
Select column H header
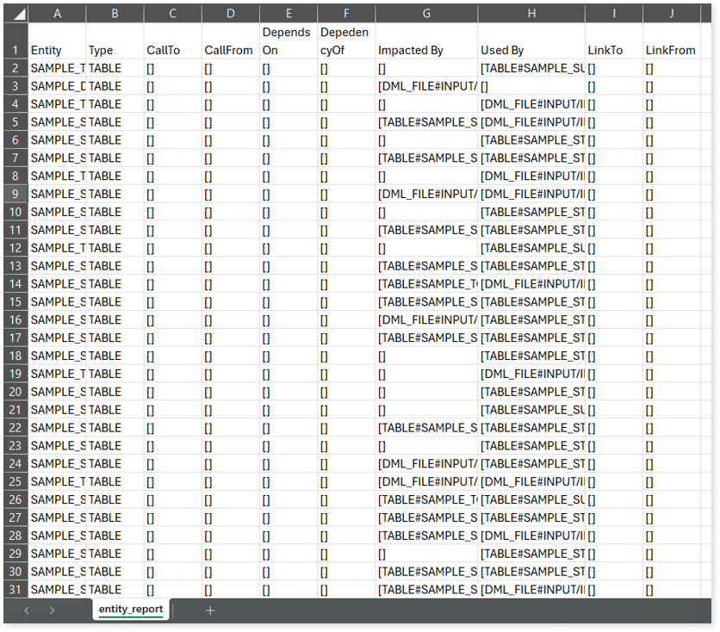[x=531, y=14]
